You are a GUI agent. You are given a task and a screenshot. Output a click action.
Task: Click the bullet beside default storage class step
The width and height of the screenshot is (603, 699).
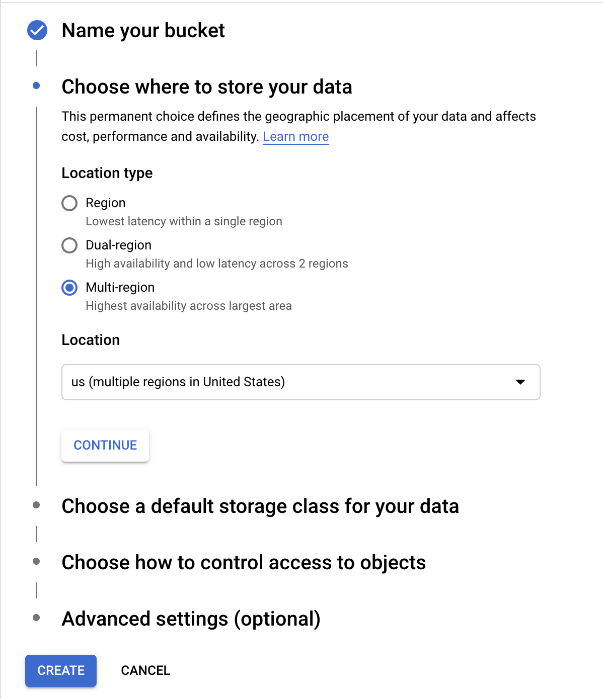tap(36, 505)
